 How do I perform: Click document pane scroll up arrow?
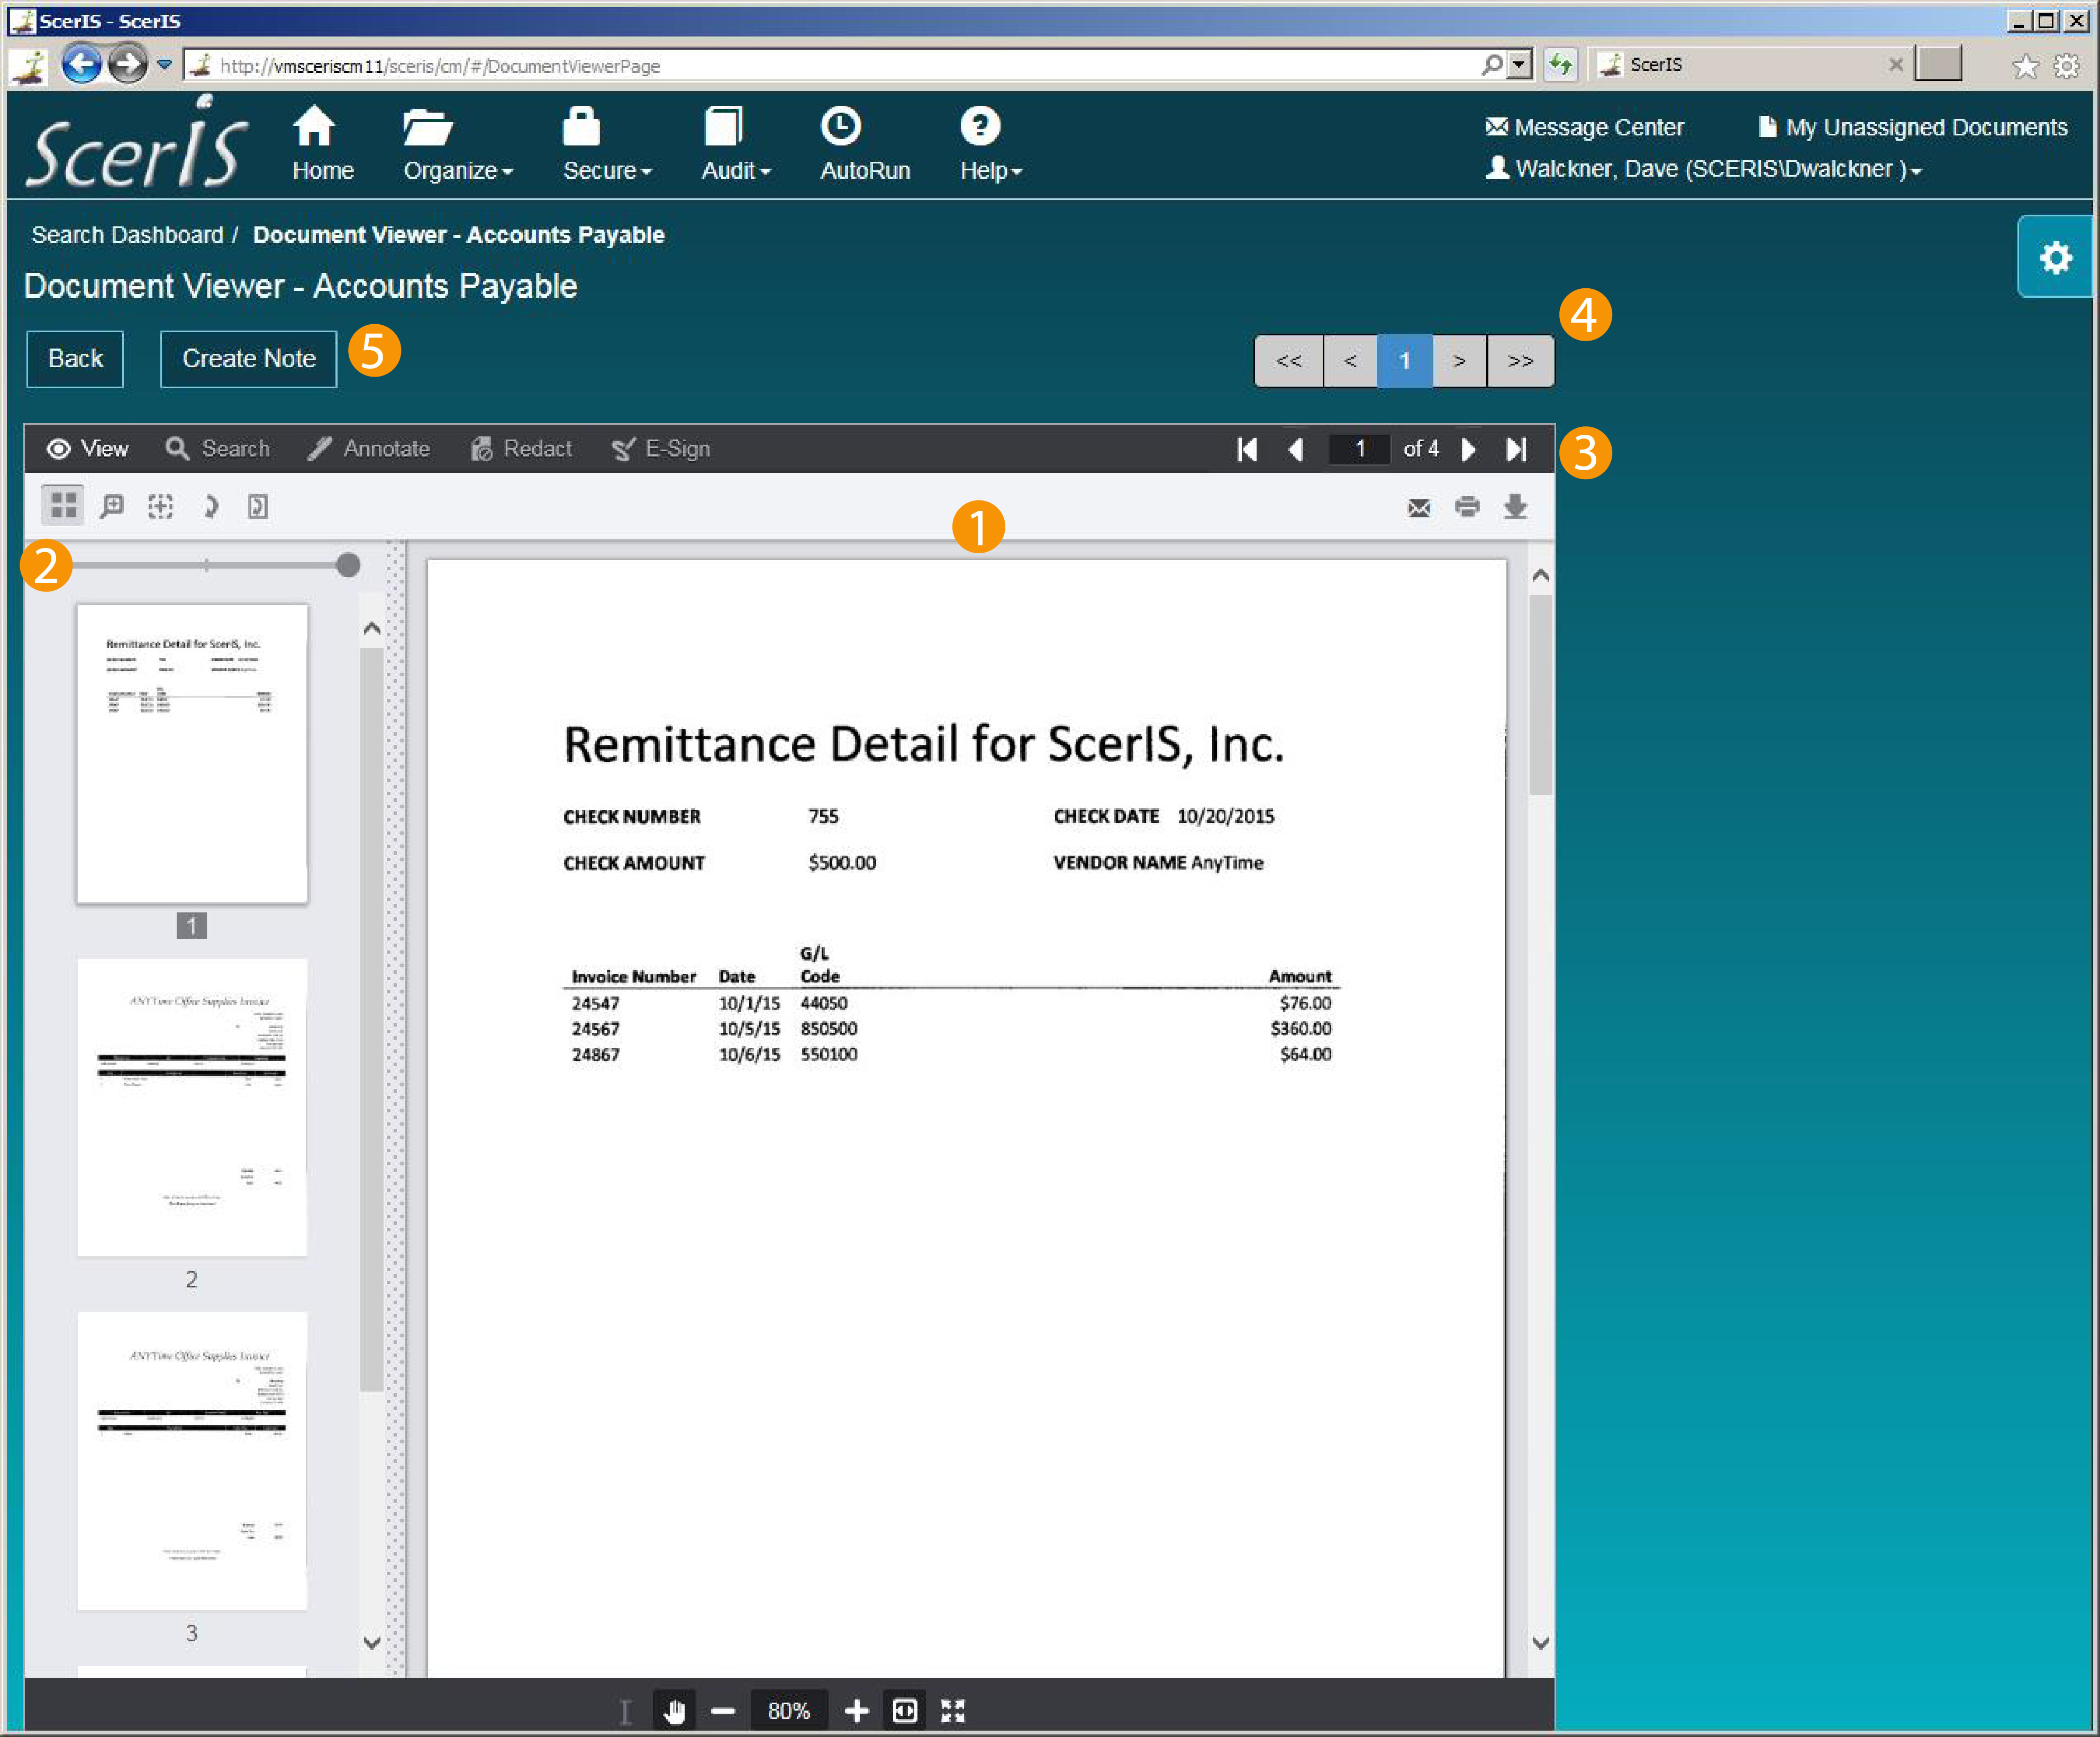1540,575
